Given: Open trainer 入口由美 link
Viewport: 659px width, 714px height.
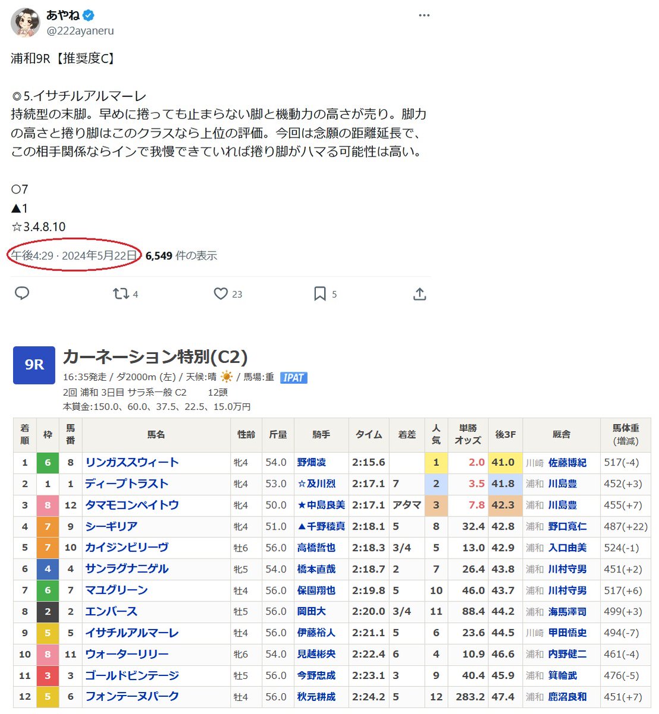Looking at the screenshot, I should (x=567, y=547).
